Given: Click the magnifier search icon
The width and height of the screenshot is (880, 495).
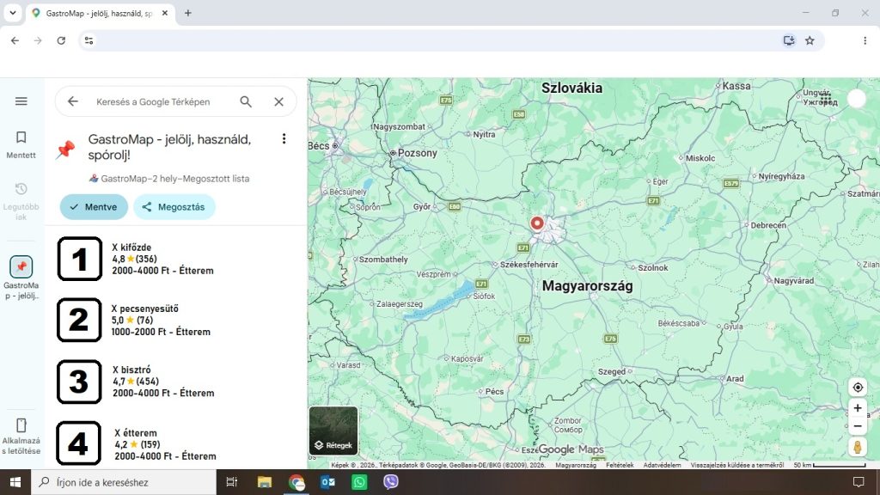Looking at the screenshot, I should point(246,101).
